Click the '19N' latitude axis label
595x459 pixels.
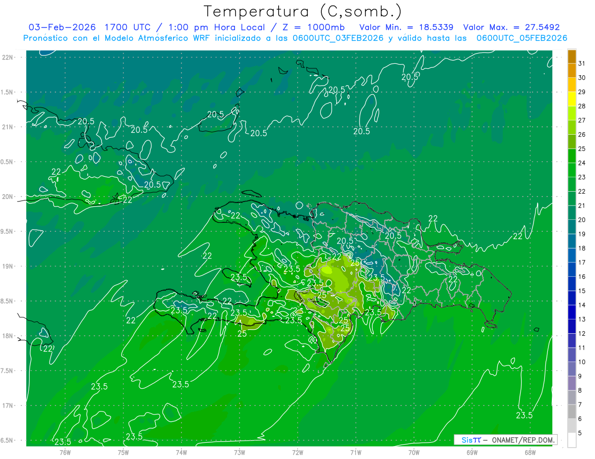(8, 266)
